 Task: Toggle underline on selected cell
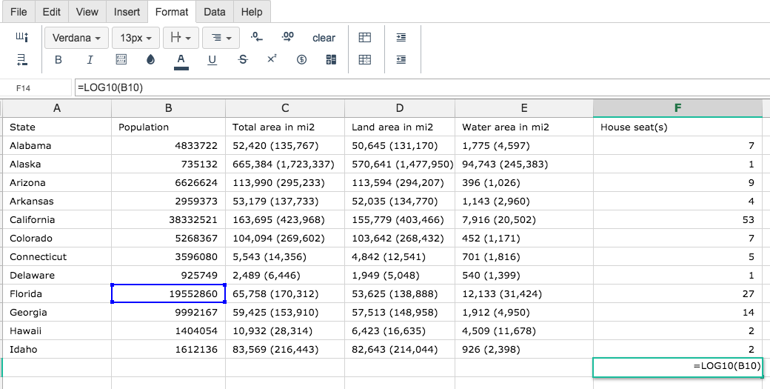212,60
